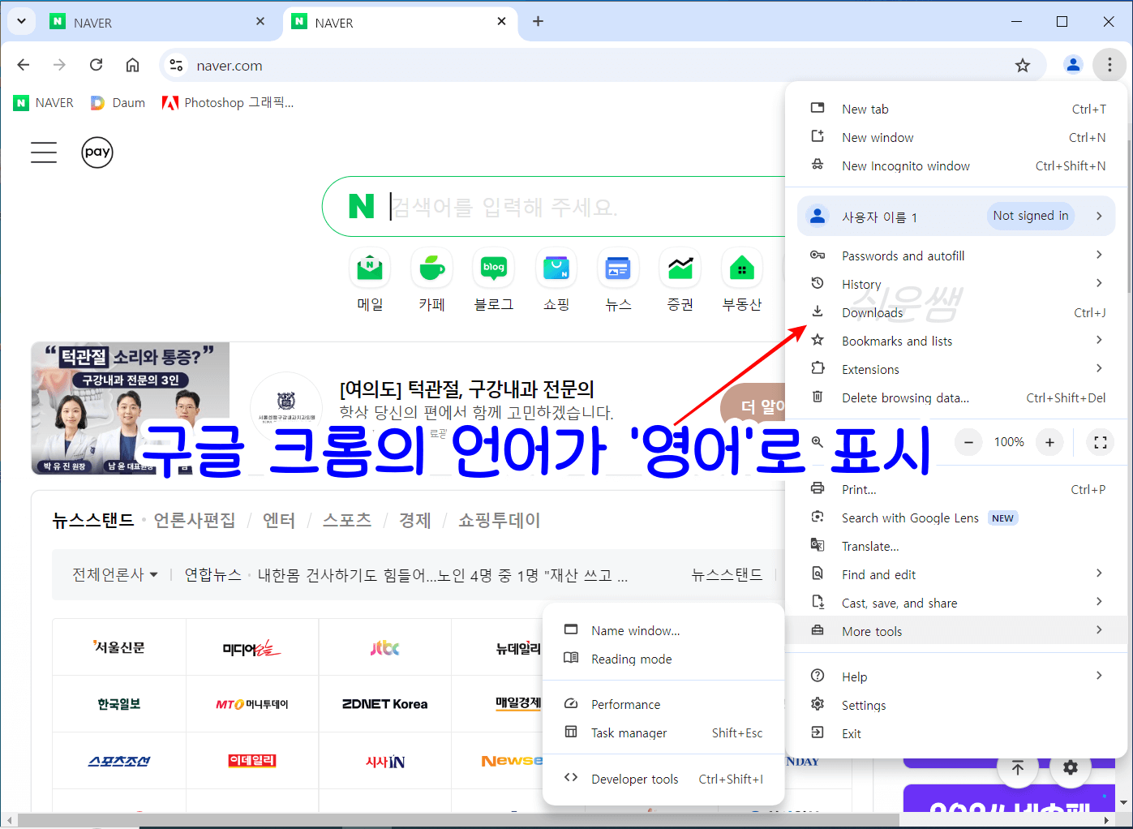1133x829 pixels.
Task: Expand the Bookmarks and lists submenu
Action: pos(1100,341)
